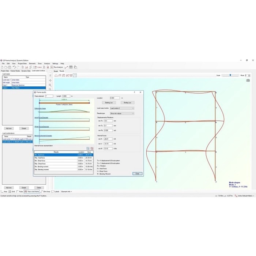Switch to the Dynamic Data tab
This screenshot has height=256, width=256.
click(x=26, y=71)
